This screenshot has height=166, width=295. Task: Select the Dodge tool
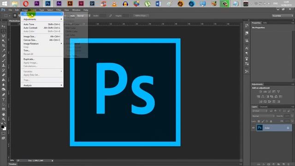point(3,89)
